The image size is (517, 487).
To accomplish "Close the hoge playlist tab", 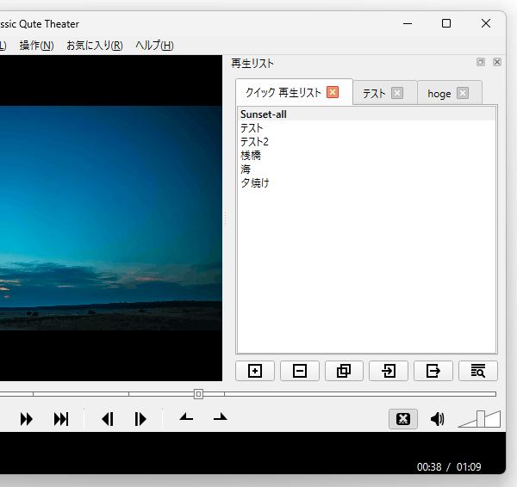I will pos(463,93).
